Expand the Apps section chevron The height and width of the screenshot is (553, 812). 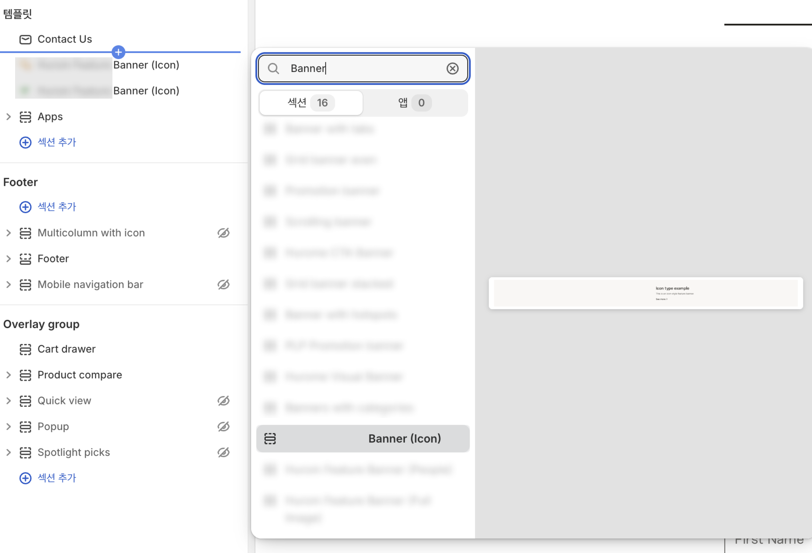(x=9, y=117)
